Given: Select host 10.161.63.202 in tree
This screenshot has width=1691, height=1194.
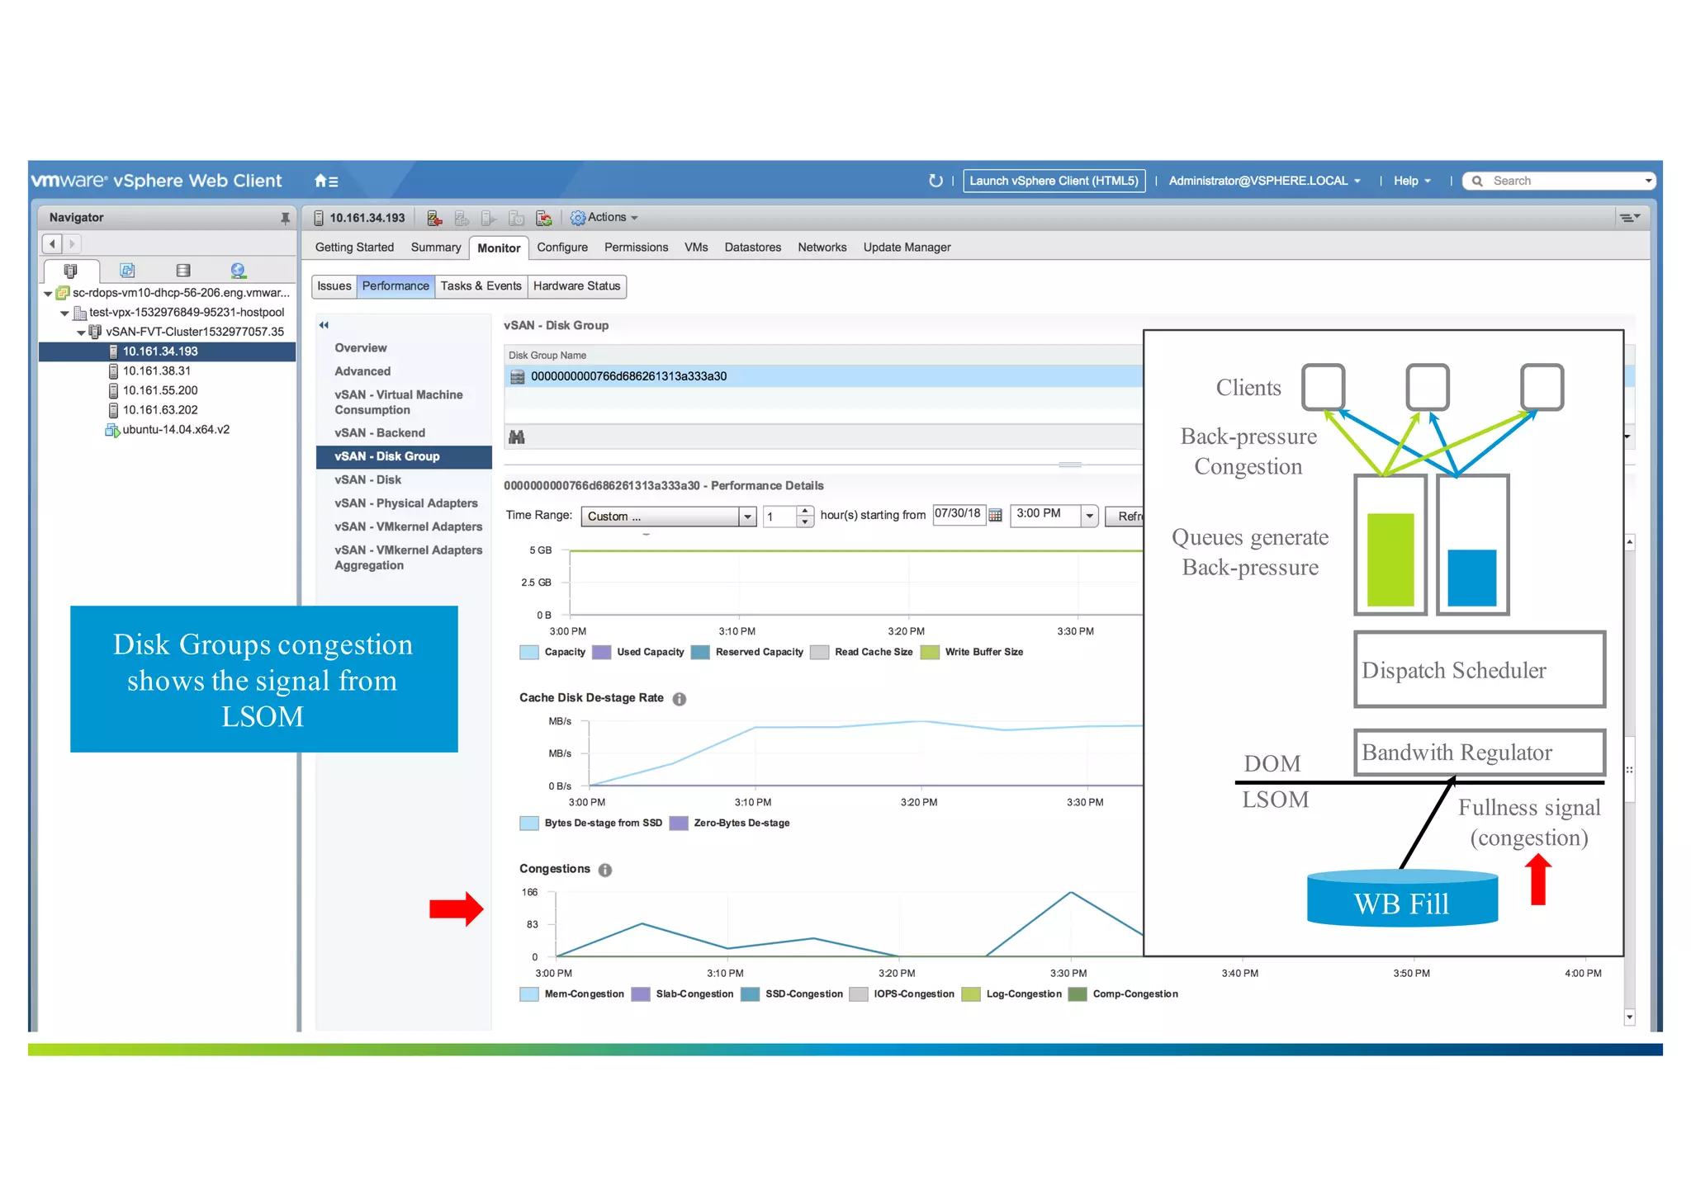Looking at the screenshot, I should pyautogui.click(x=160, y=410).
